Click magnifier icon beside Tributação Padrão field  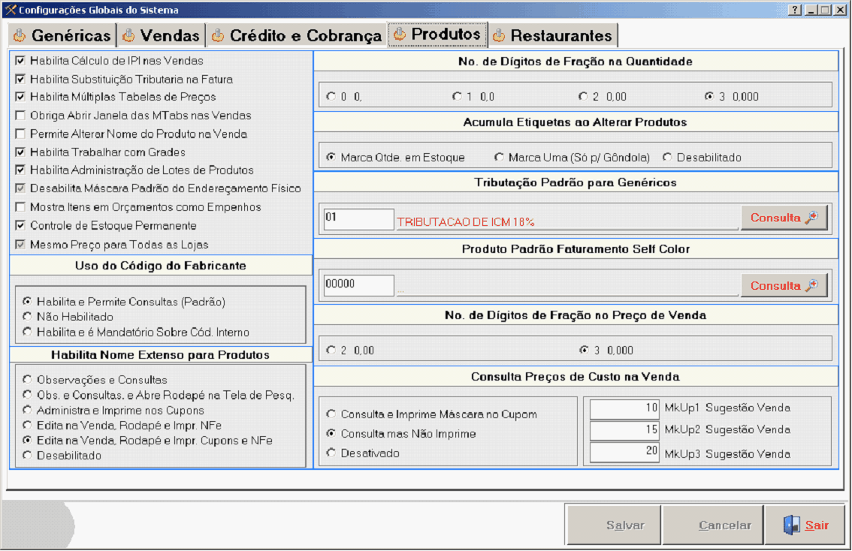811,218
